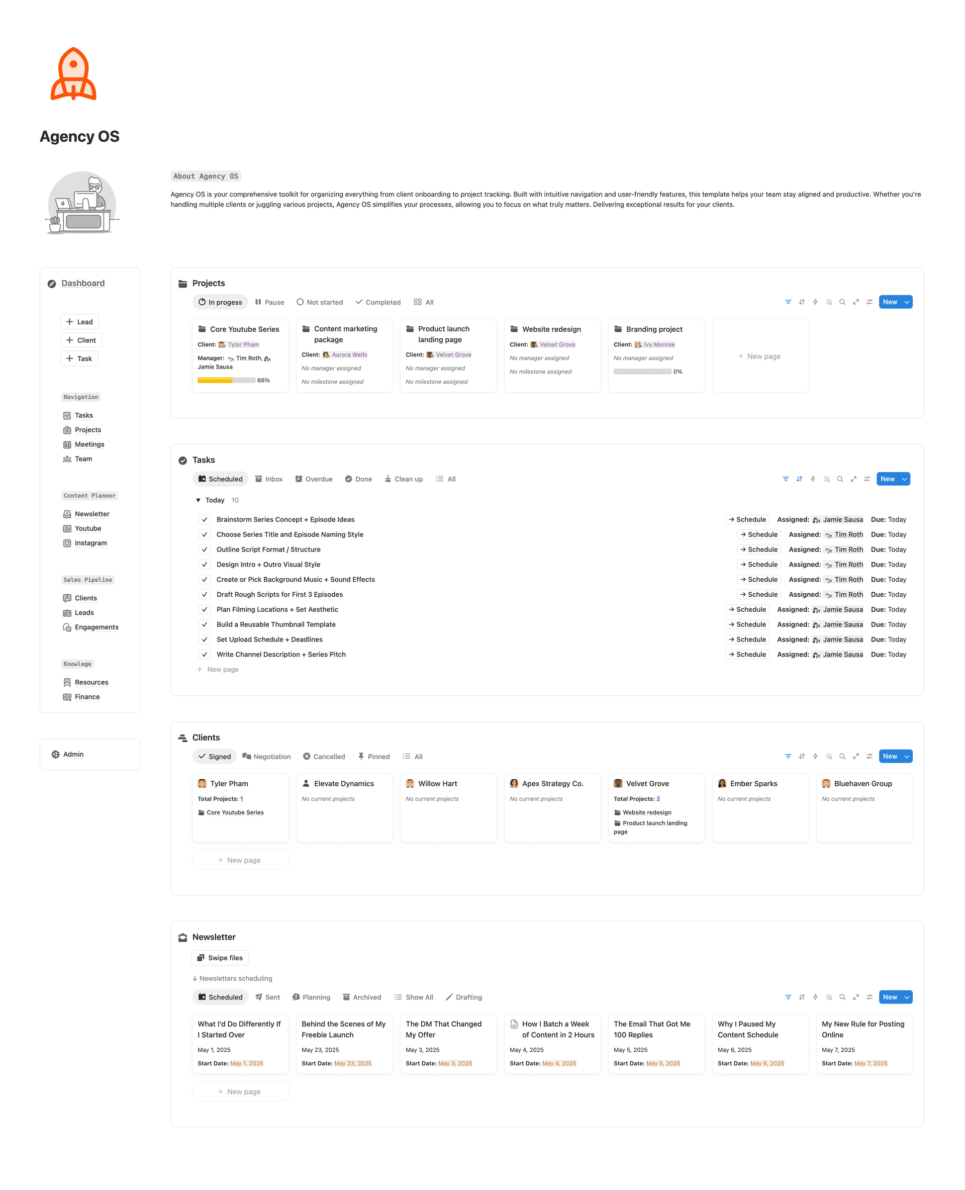Click the search icon in Projects toolbar
The width and height of the screenshot is (965, 1190).
(842, 302)
